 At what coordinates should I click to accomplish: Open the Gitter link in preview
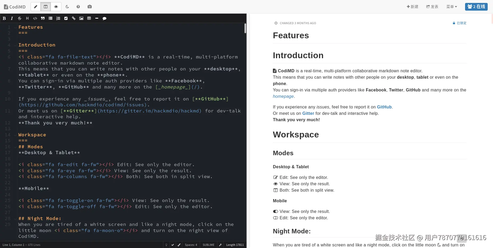pyautogui.click(x=308, y=114)
